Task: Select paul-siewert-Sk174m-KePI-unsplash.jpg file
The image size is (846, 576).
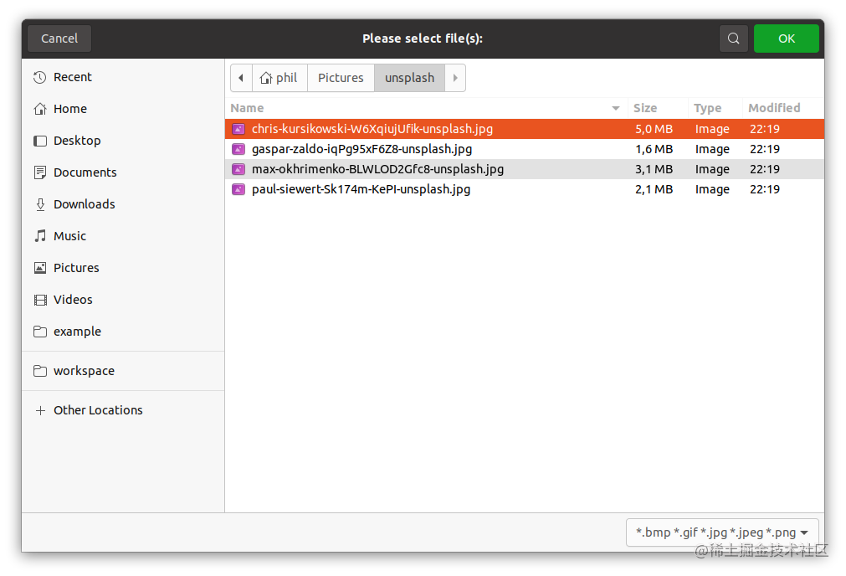Action: pyautogui.click(x=525, y=189)
